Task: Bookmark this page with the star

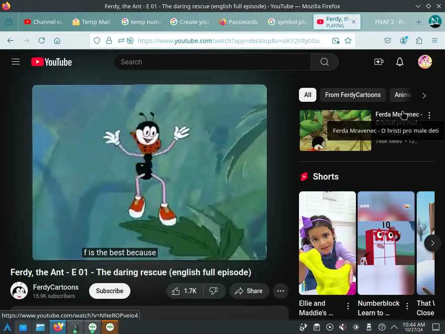Action: 348,40
